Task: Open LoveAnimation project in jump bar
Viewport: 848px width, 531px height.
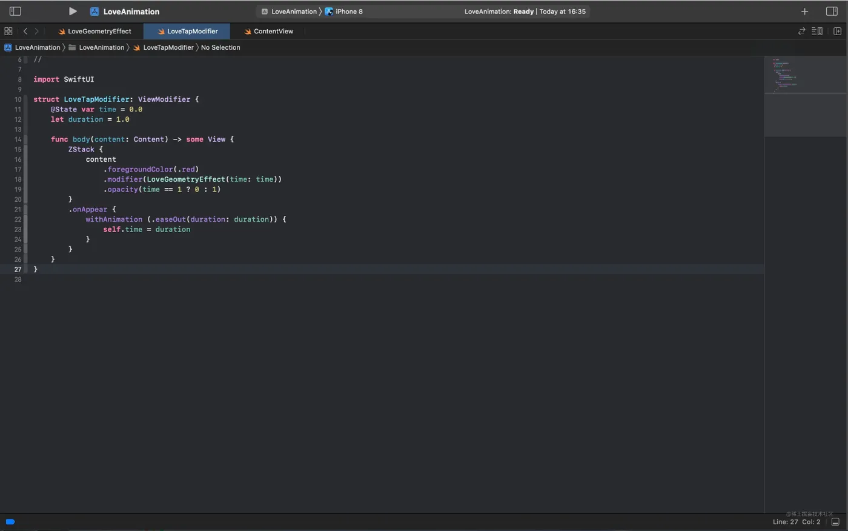Action: (x=33, y=47)
